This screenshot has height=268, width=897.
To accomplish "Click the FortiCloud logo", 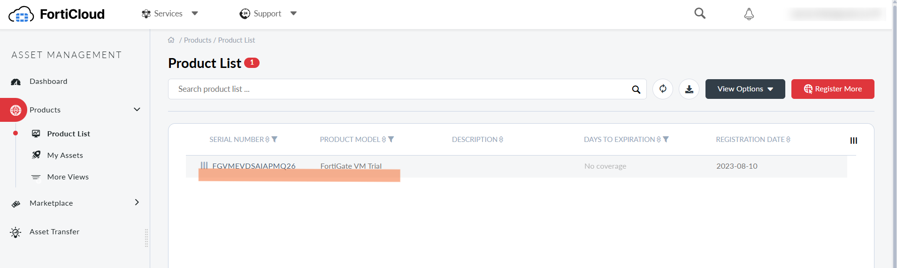I will (x=56, y=14).
